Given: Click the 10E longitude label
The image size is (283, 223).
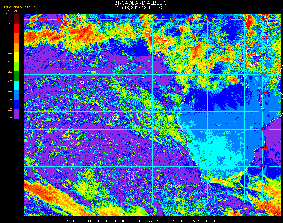Looking at the screenshot, I should click(172, 20).
